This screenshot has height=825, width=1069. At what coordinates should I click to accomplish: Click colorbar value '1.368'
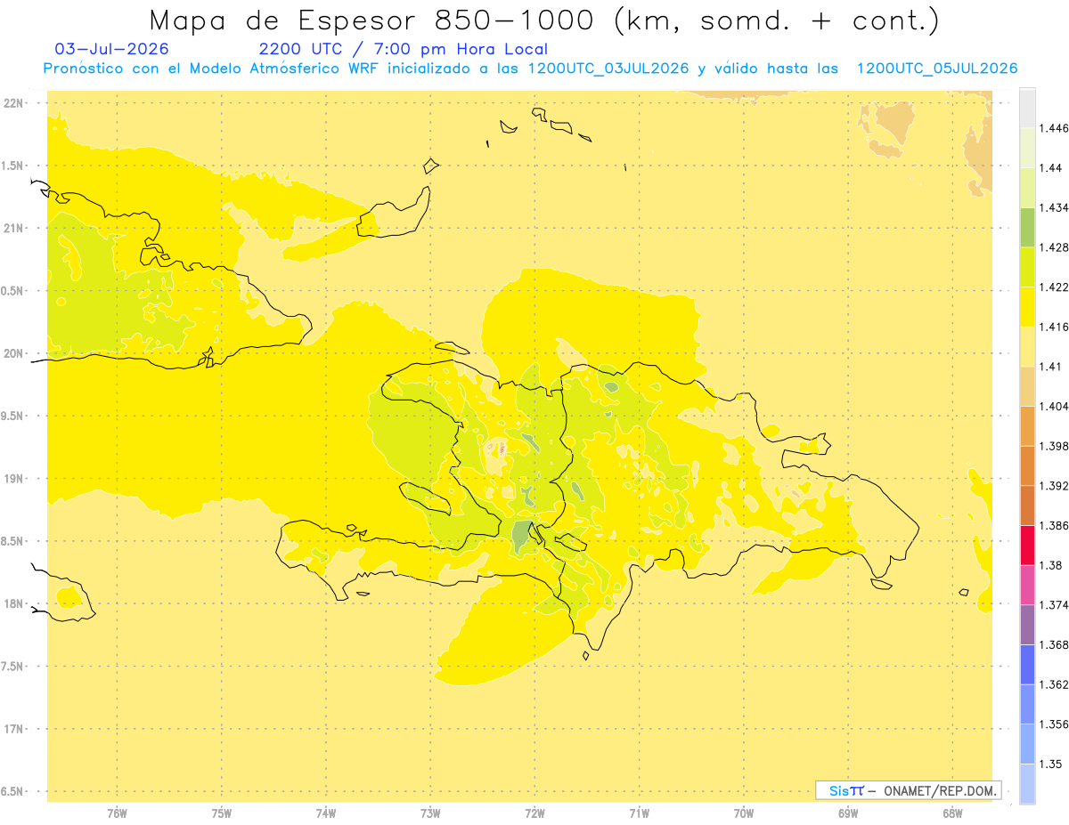tap(1054, 644)
